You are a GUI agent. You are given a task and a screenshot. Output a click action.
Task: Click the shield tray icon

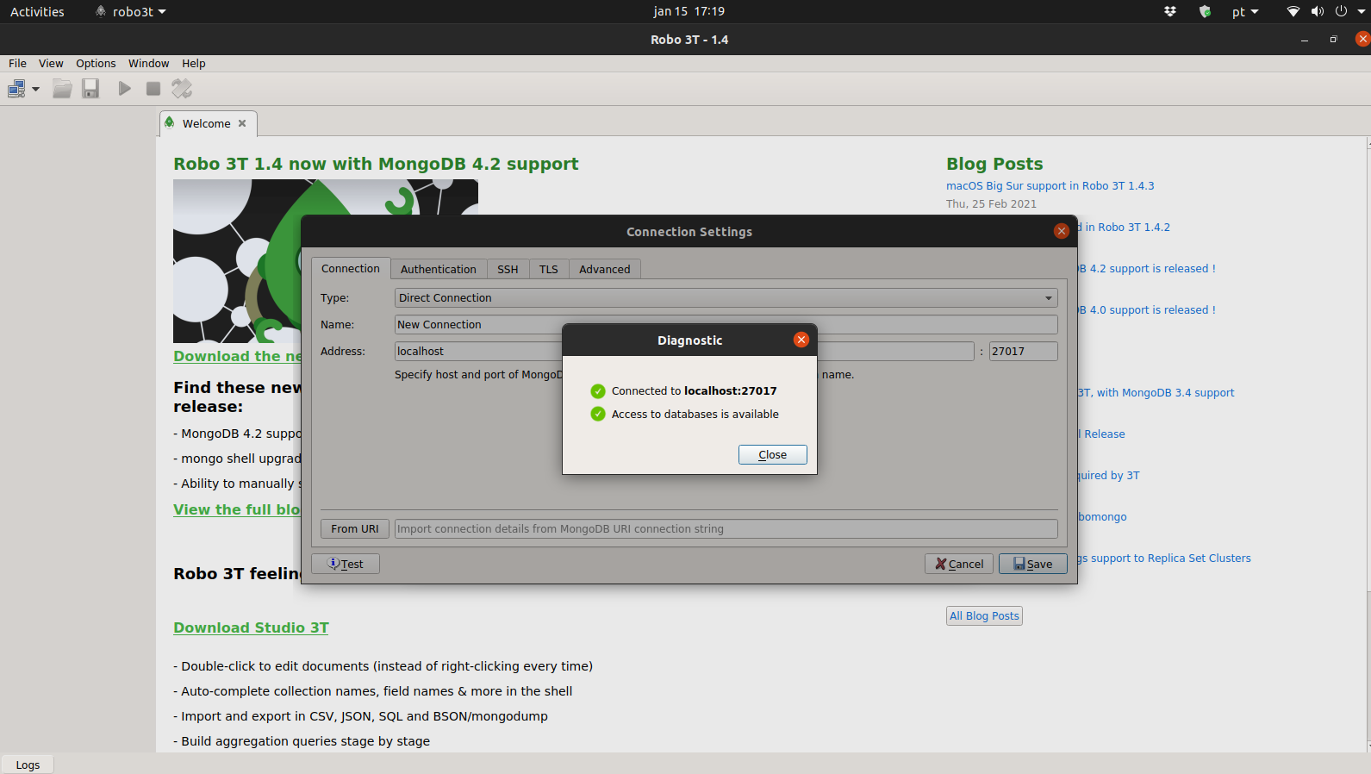[1205, 11]
